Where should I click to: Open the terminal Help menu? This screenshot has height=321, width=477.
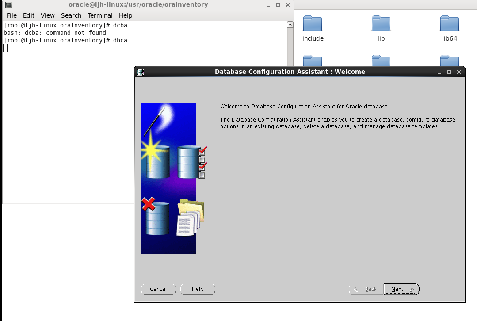(126, 15)
